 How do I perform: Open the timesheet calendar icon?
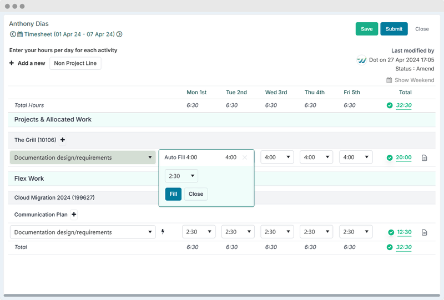pos(20,34)
